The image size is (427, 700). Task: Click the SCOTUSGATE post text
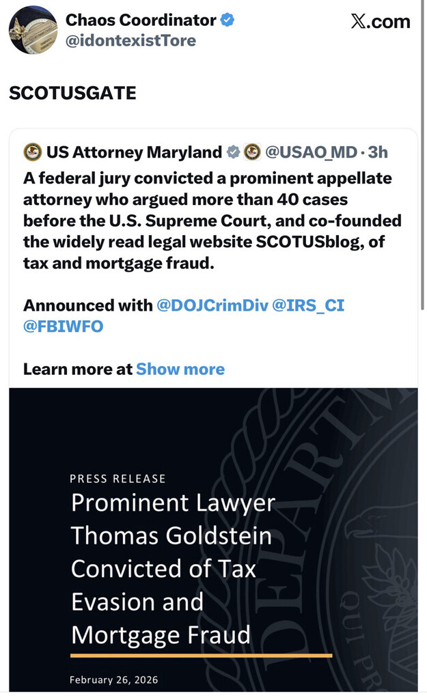coord(72,94)
